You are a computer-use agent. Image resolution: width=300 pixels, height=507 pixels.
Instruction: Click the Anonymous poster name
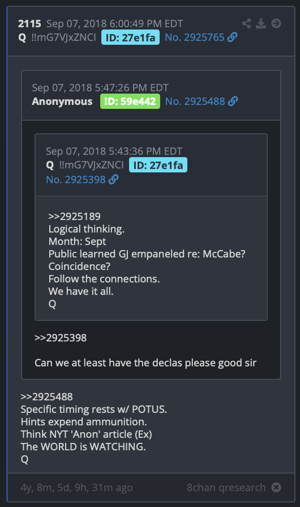pos(62,101)
